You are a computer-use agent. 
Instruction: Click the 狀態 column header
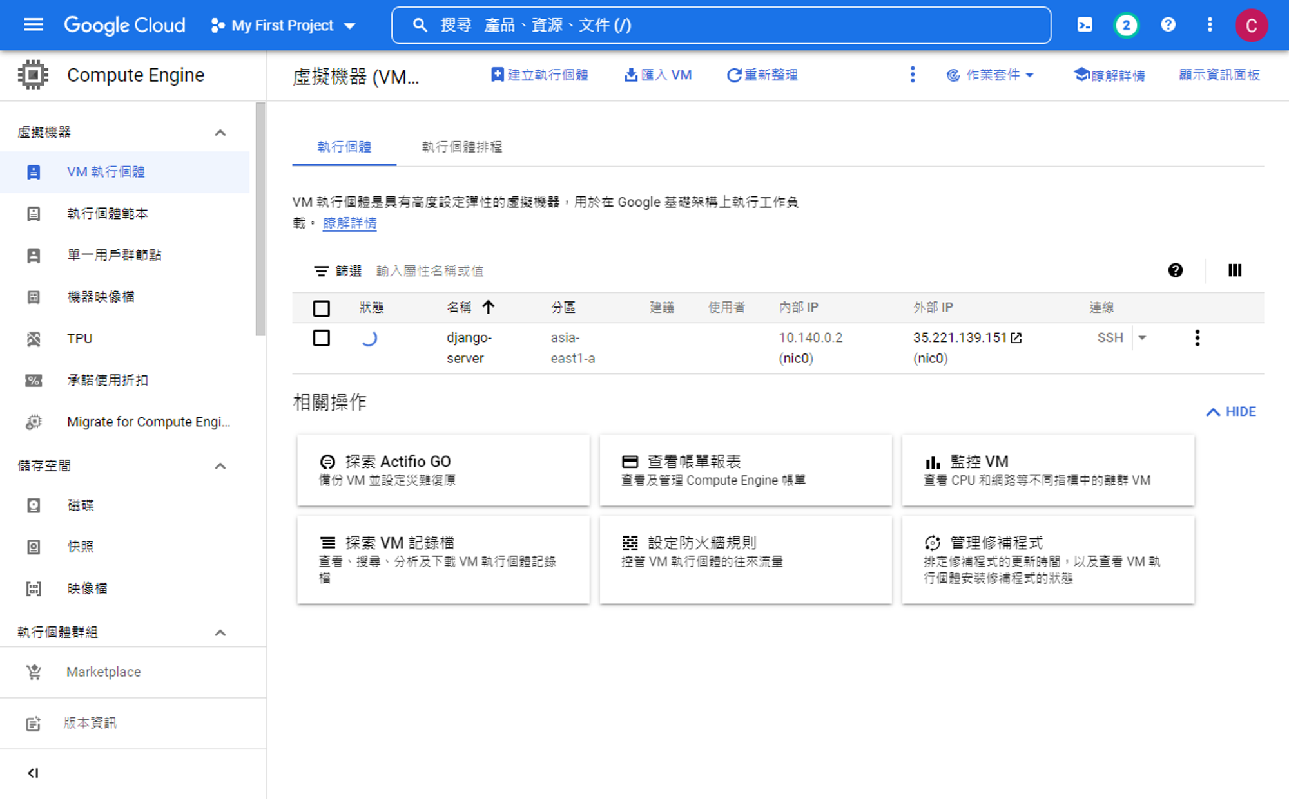(371, 308)
